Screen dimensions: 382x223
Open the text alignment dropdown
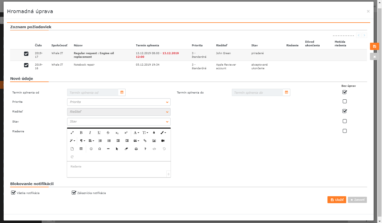(x=91, y=141)
